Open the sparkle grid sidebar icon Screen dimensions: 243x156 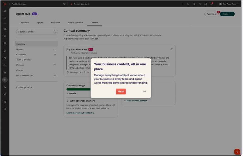(5, 102)
